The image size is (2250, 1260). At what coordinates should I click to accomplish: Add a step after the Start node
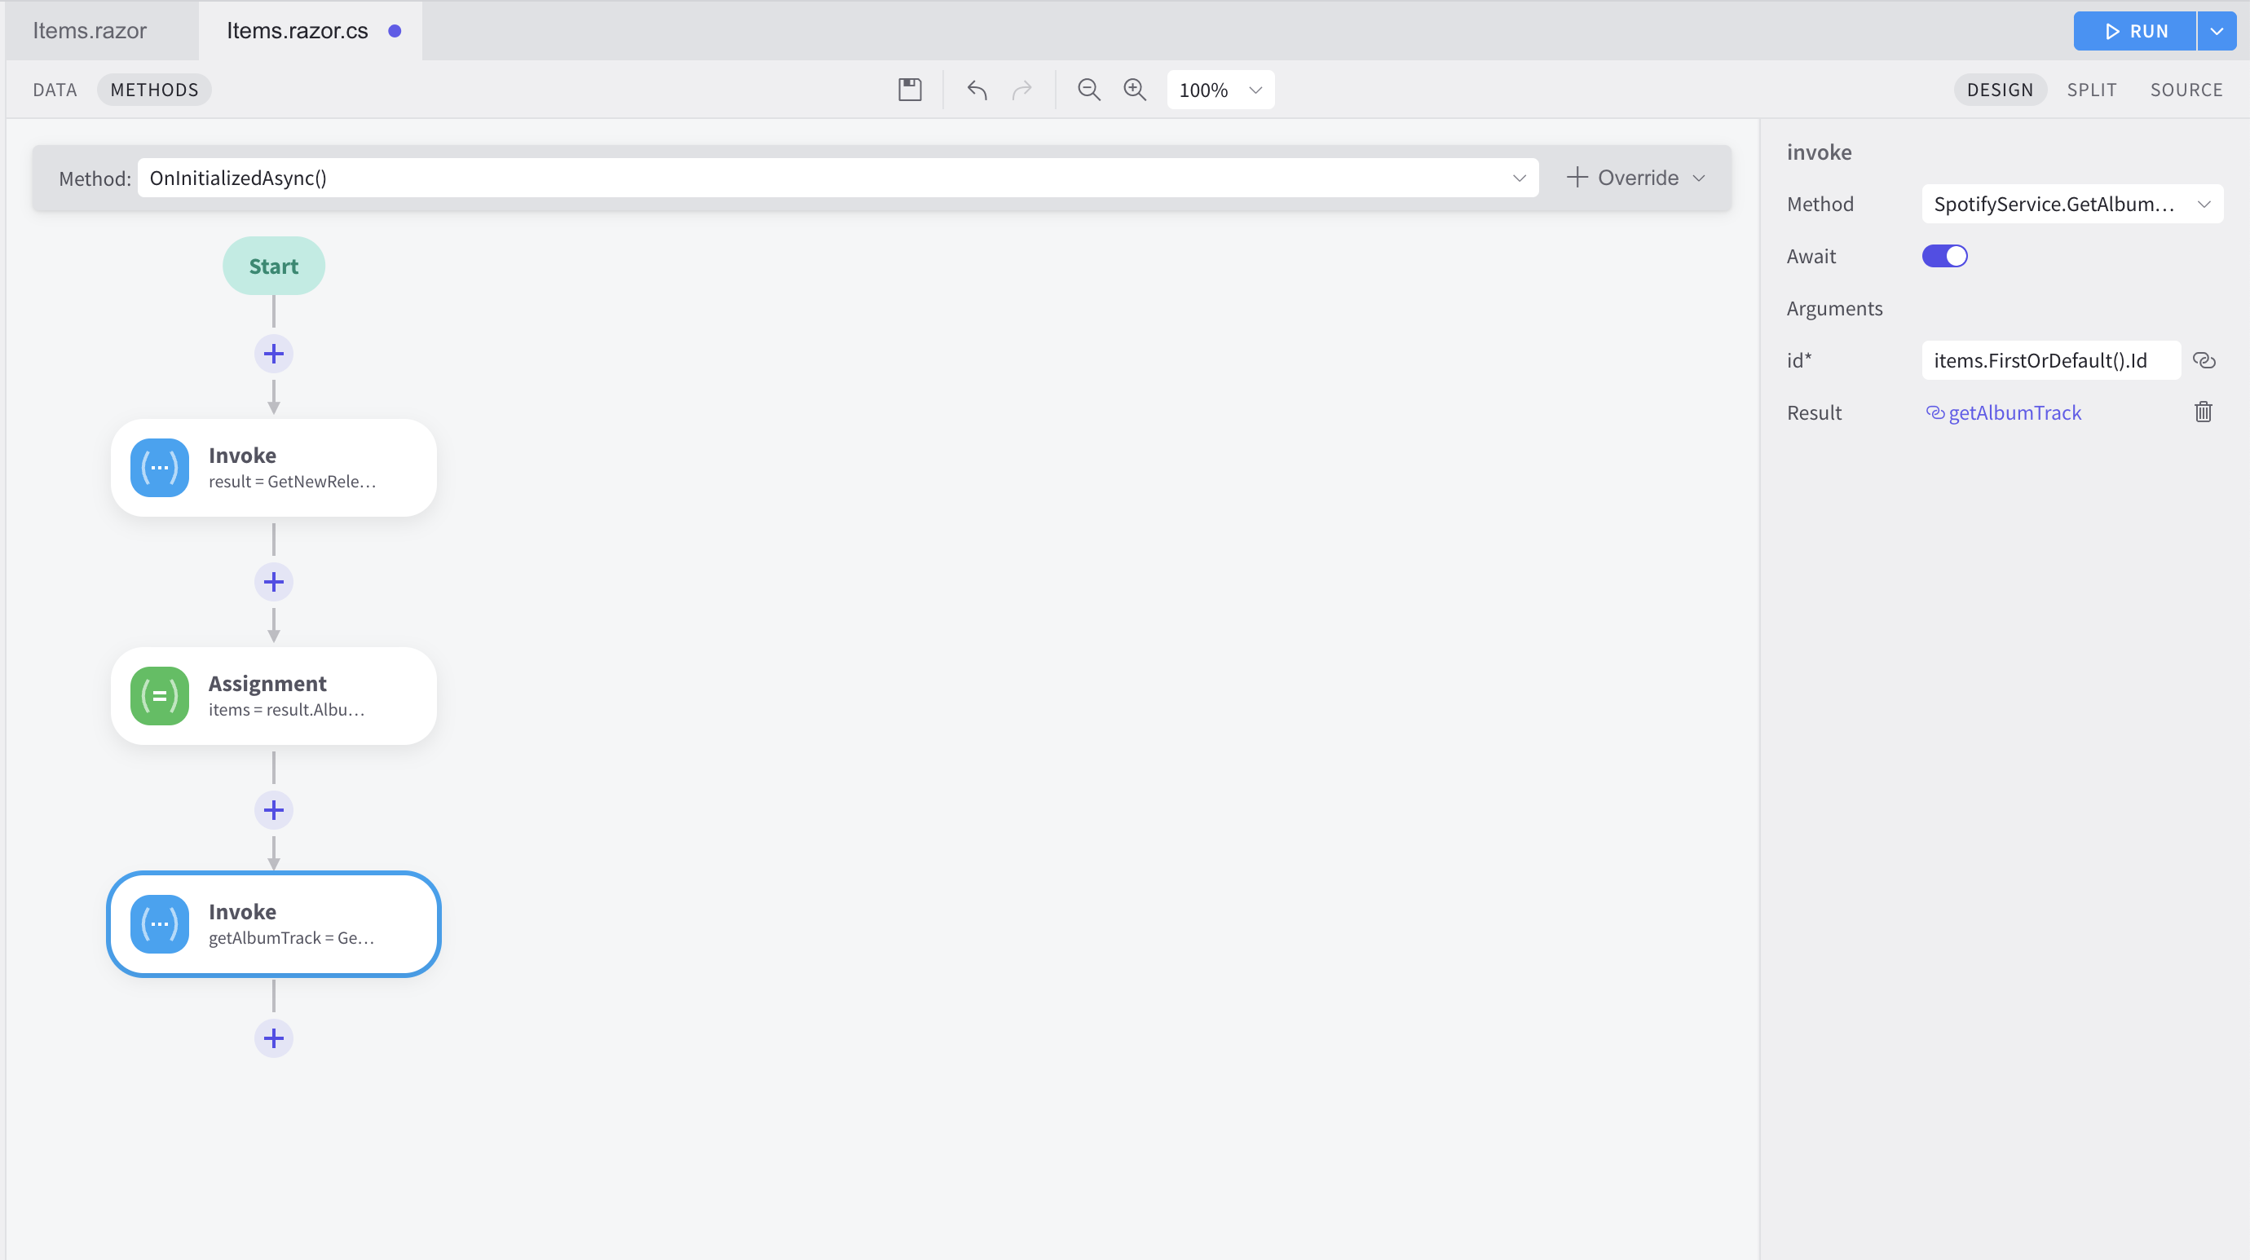point(273,354)
